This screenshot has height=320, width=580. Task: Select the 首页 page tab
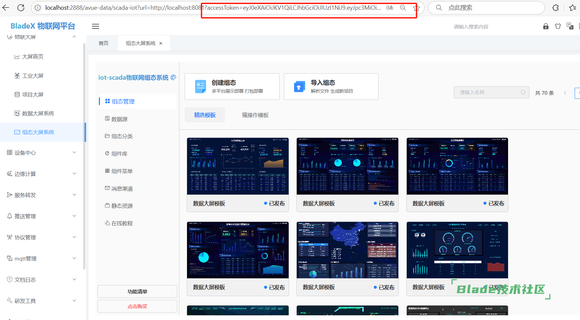[x=103, y=43]
